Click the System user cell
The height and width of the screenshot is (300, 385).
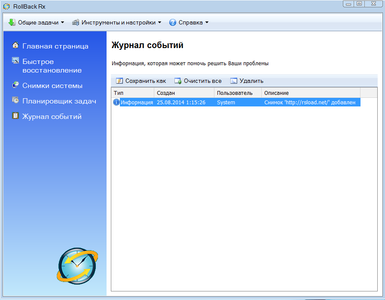(x=226, y=102)
